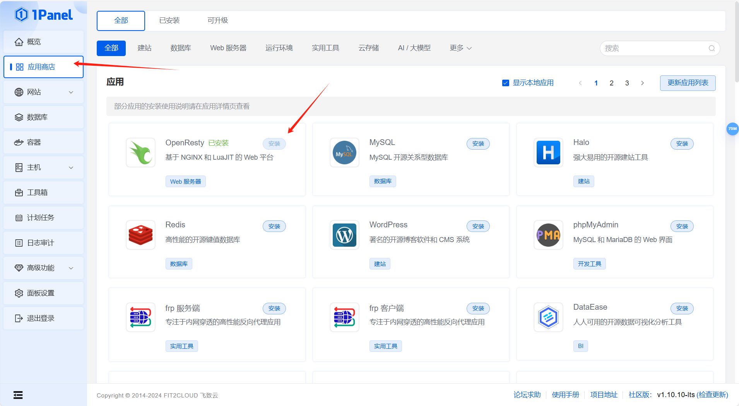Open 计划任务 in the sidebar
The height and width of the screenshot is (406, 739).
pos(43,218)
